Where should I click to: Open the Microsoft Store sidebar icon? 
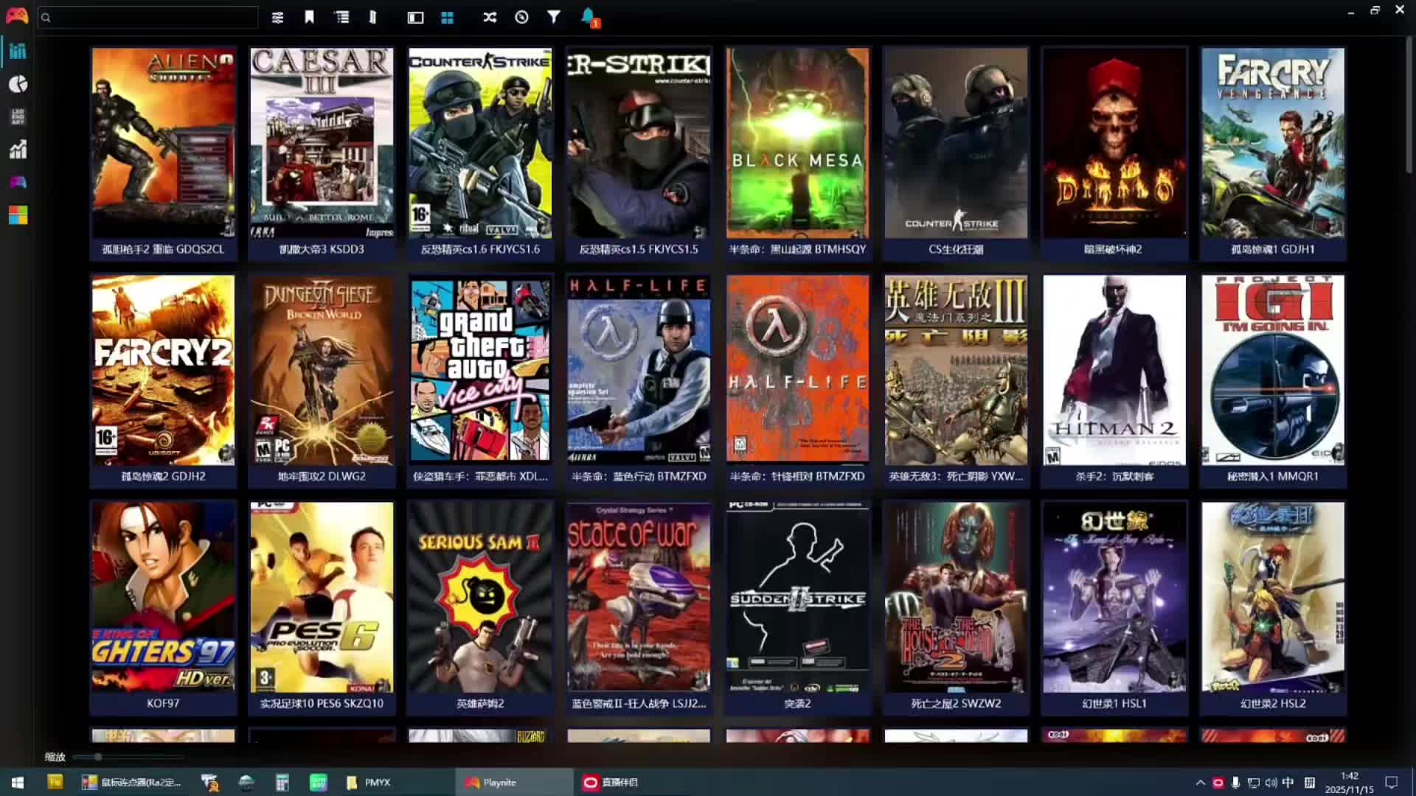click(18, 215)
